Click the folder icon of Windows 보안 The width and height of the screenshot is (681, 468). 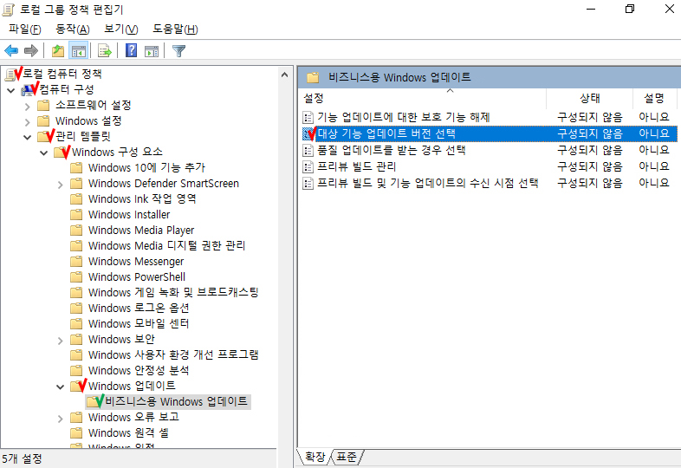pos(76,340)
